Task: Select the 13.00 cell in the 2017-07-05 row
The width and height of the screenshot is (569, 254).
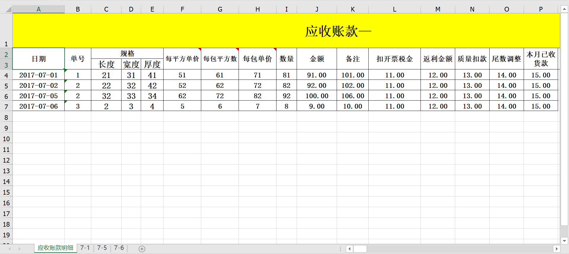Action: (x=472, y=96)
